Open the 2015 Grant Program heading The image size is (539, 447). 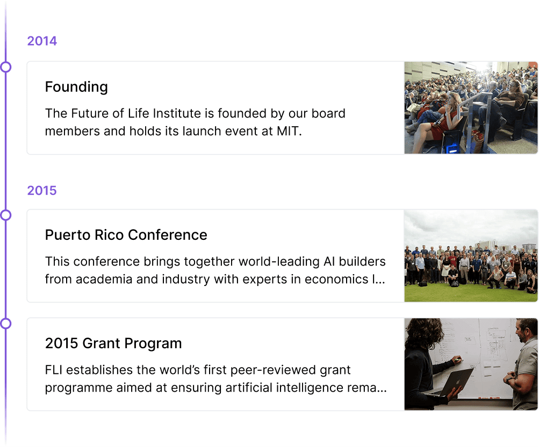113,343
